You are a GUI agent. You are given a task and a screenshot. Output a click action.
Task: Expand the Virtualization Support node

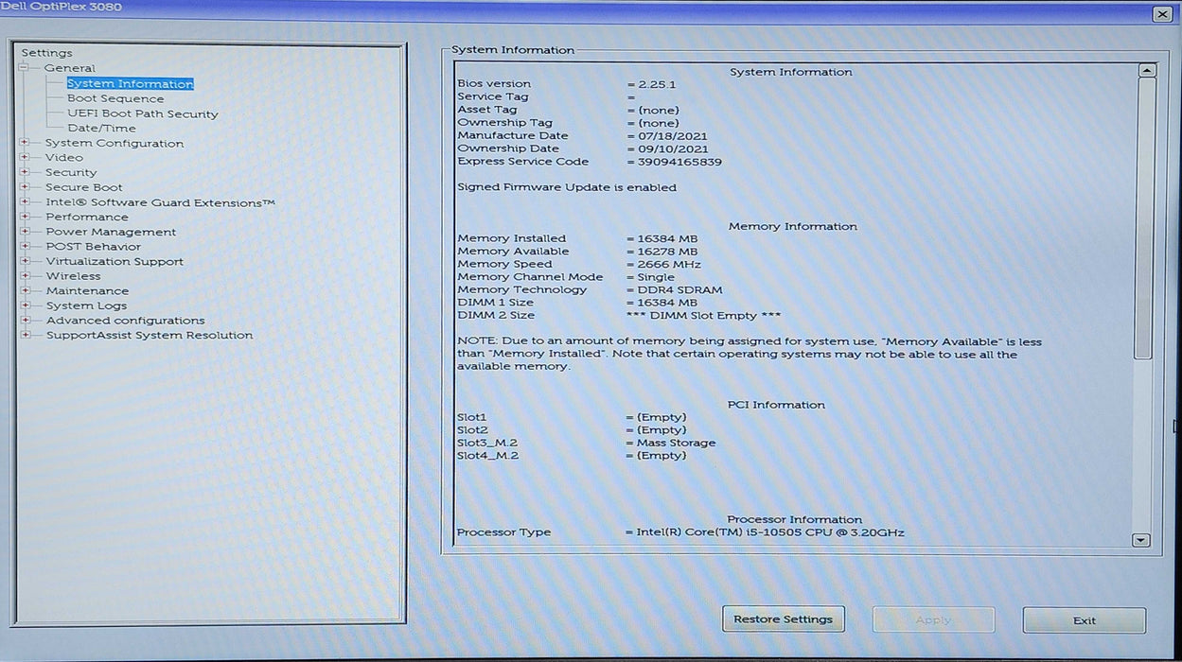26,261
